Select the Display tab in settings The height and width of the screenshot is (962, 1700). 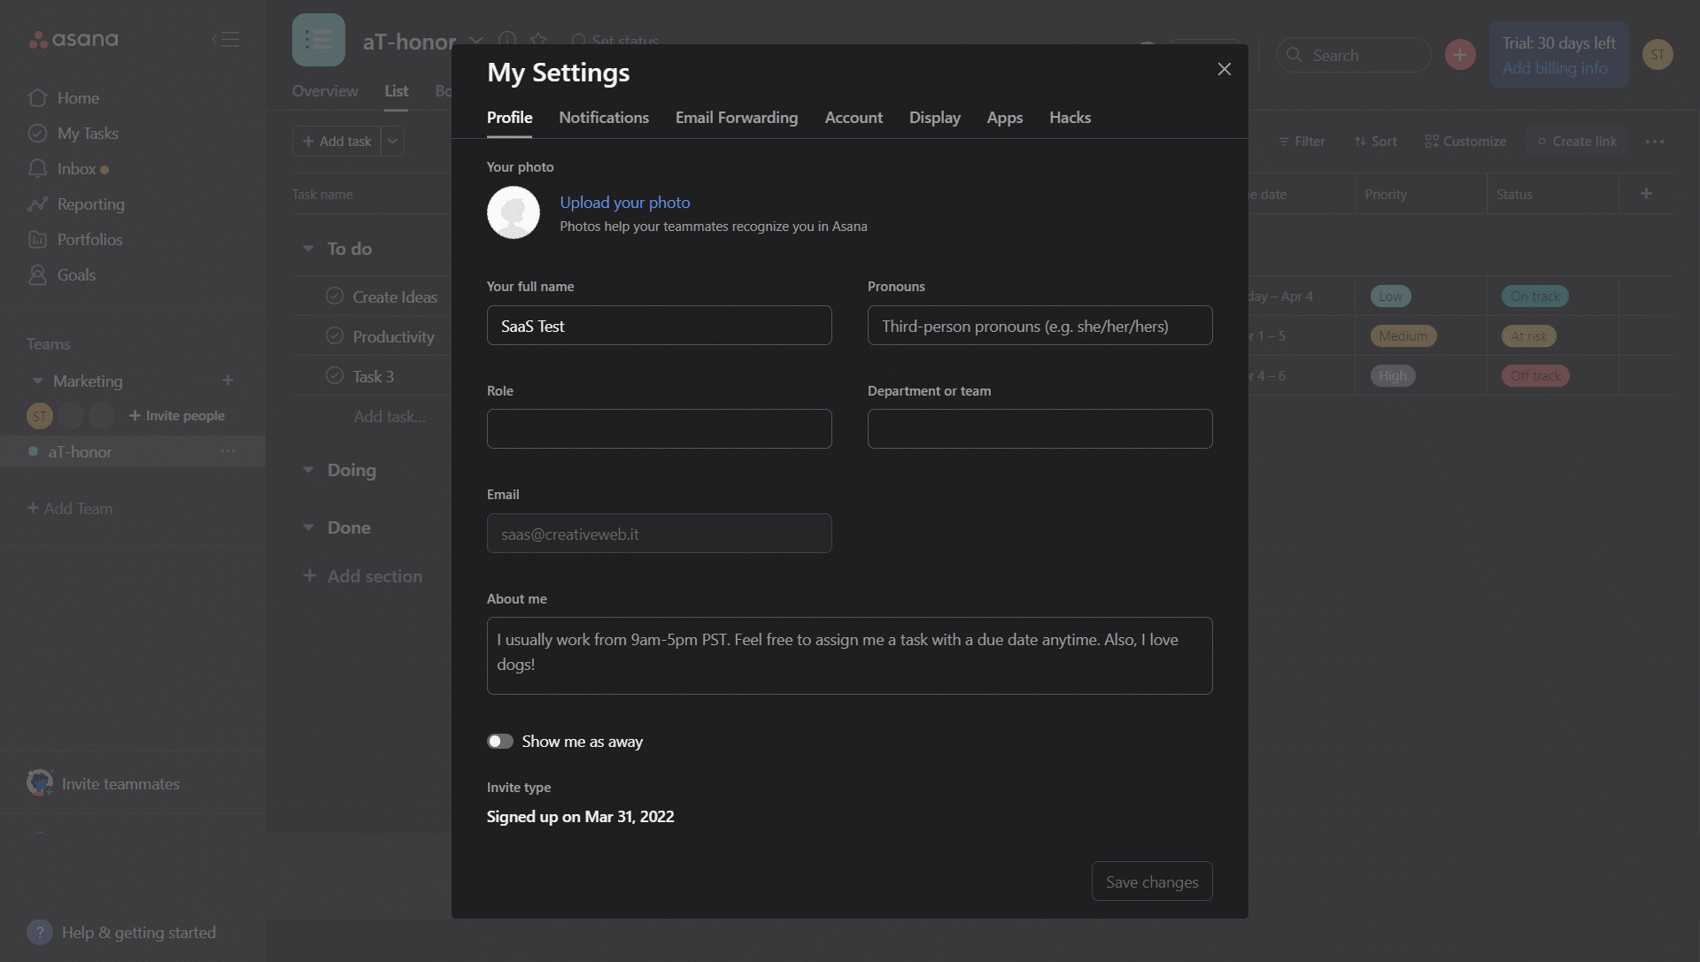(x=935, y=118)
